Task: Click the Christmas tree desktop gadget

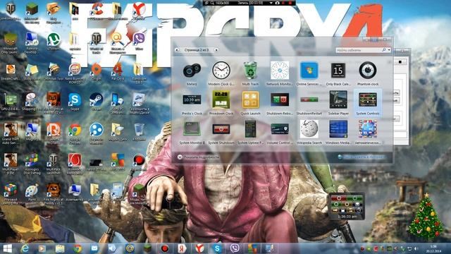Action: click(x=426, y=217)
